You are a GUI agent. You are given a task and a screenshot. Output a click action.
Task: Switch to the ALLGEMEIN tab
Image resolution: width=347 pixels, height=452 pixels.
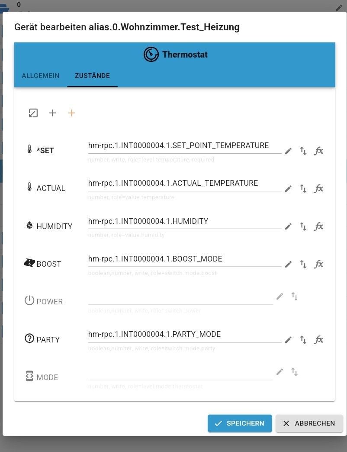click(x=41, y=76)
